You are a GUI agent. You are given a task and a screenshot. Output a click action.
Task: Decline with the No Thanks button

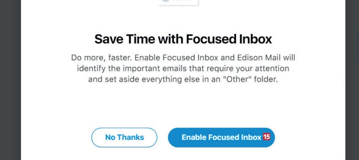(x=124, y=137)
